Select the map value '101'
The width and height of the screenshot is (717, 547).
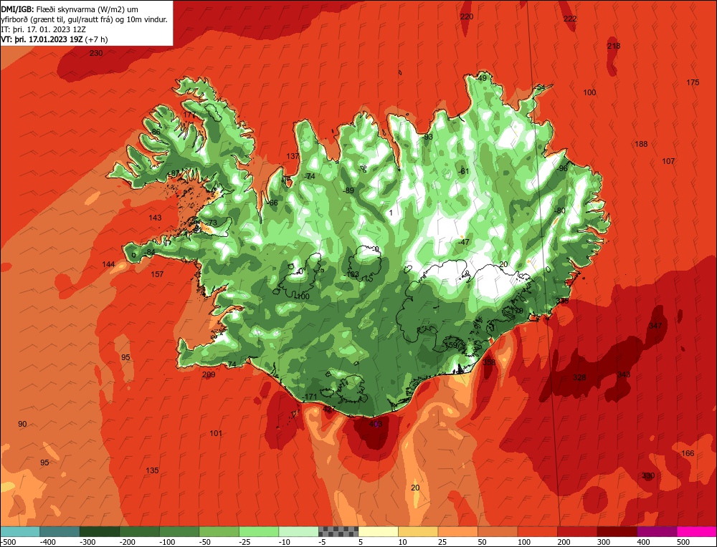pos(215,433)
